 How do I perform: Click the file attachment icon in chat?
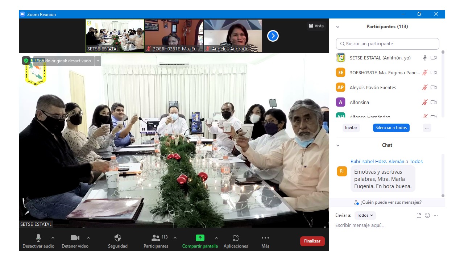[x=419, y=215]
